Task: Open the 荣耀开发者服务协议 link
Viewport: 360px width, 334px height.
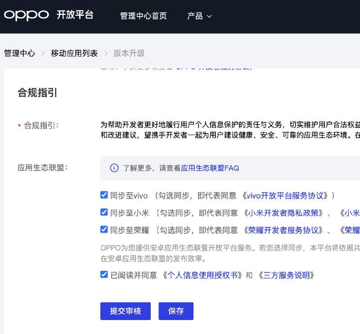Action: point(283,230)
